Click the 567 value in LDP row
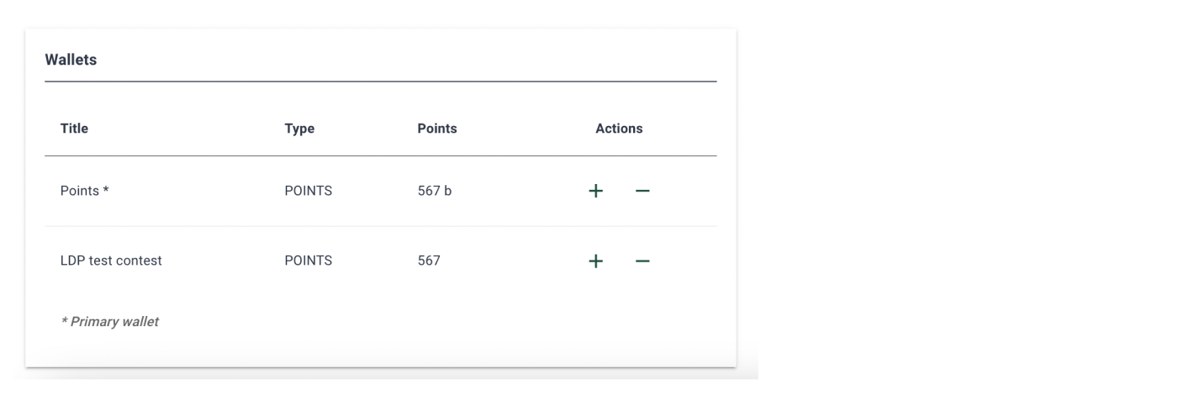The width and height of the screenshot is (1189, 395). [x=429, y=261]
